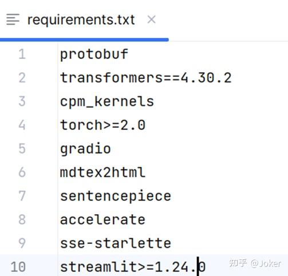
Task: Click the sse-starlette entry
Action: coord(116,243)
